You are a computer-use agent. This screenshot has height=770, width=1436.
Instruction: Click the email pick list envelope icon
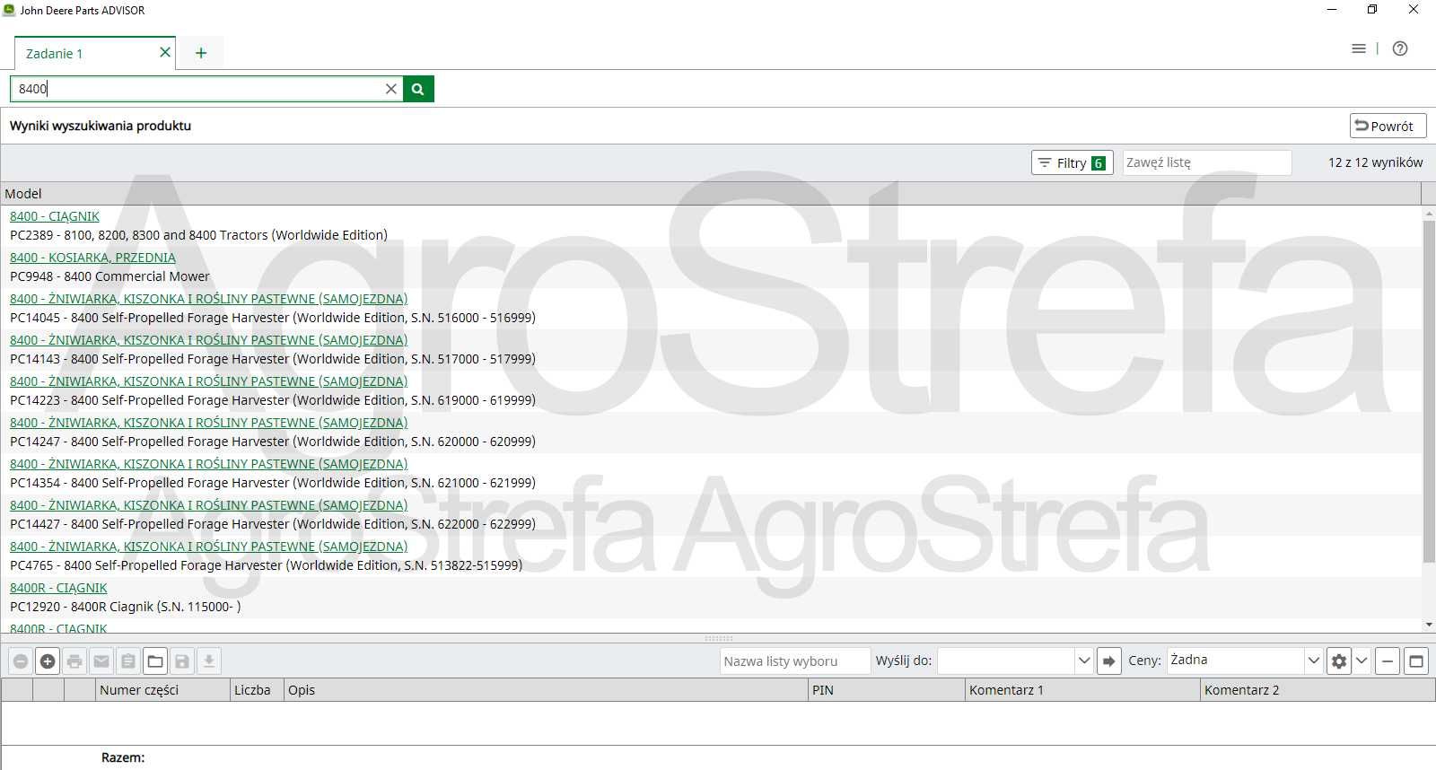(101, 661)
